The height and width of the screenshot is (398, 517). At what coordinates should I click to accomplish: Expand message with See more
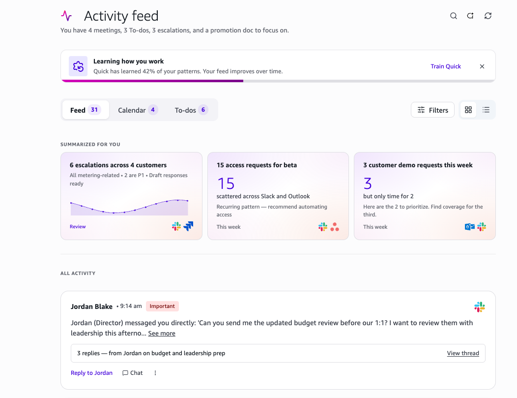(162, 334)
